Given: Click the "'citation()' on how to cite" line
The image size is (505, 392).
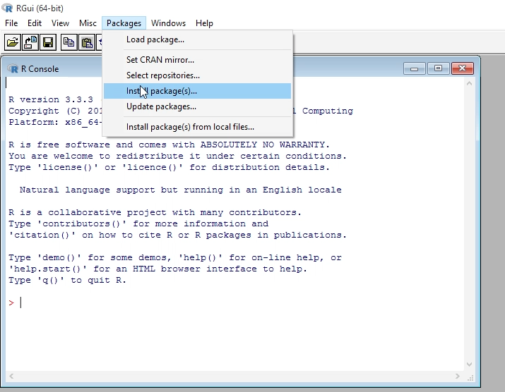Looking at the screenshot, I should tap(177, 235).
